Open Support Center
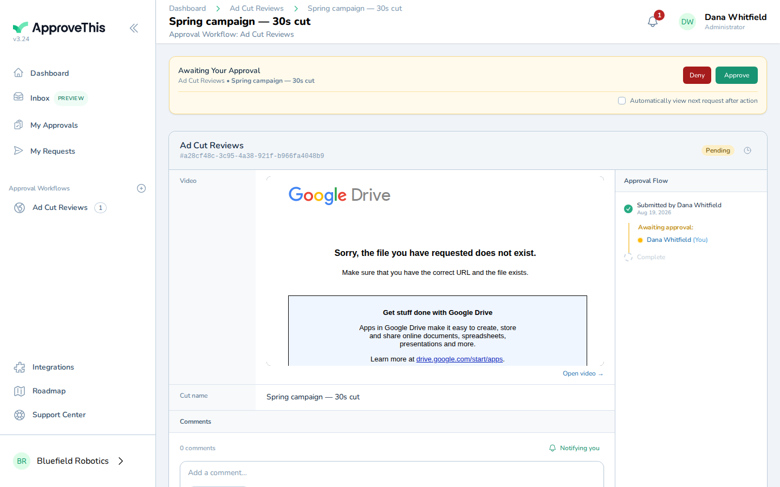 pos(59,415)
